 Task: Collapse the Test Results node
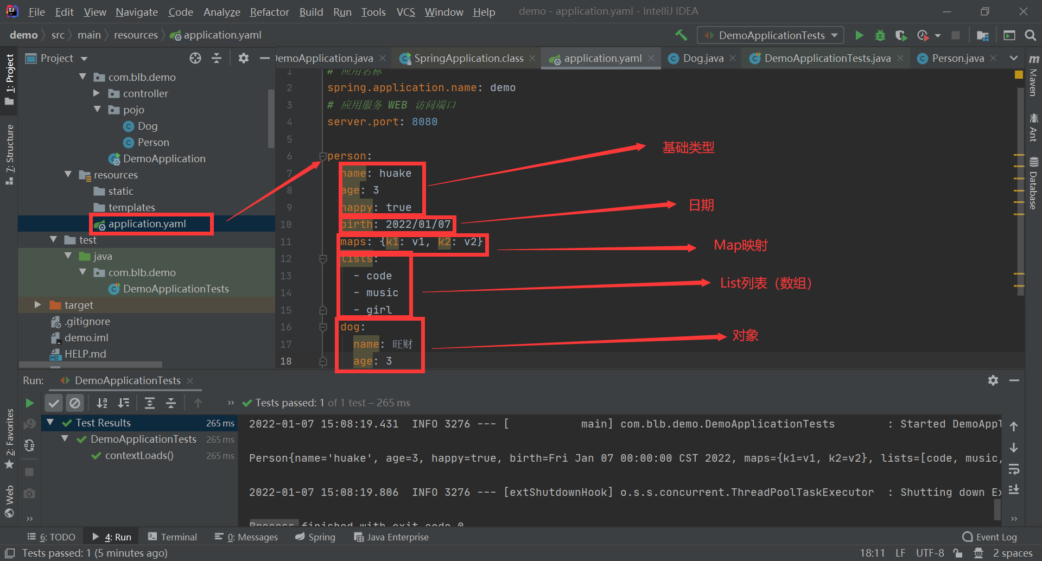click(x=50, y=423)
